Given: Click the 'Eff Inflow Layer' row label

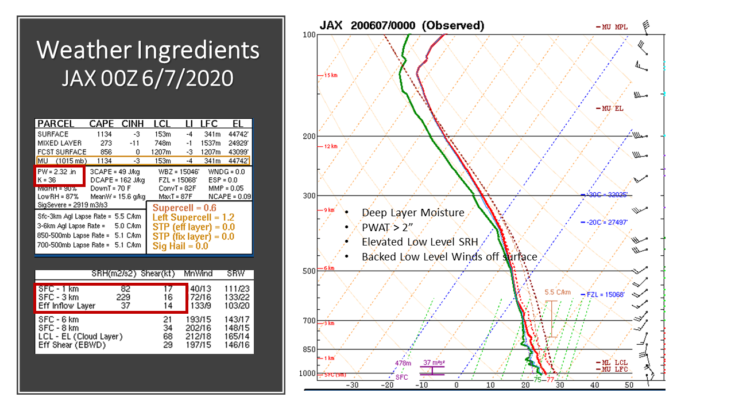Looking at the screenshot, I should point(66,306).
